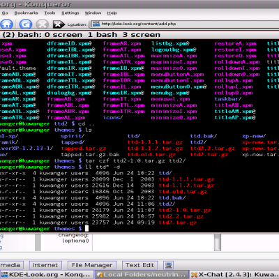Screen dimensions: 279x279
Task: Reload the page with the Reload icon
Action: 26,24
